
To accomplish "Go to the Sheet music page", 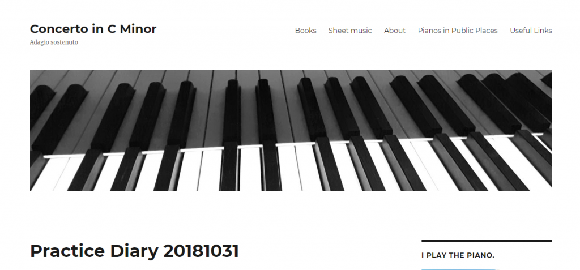I will tap(350, 31).
